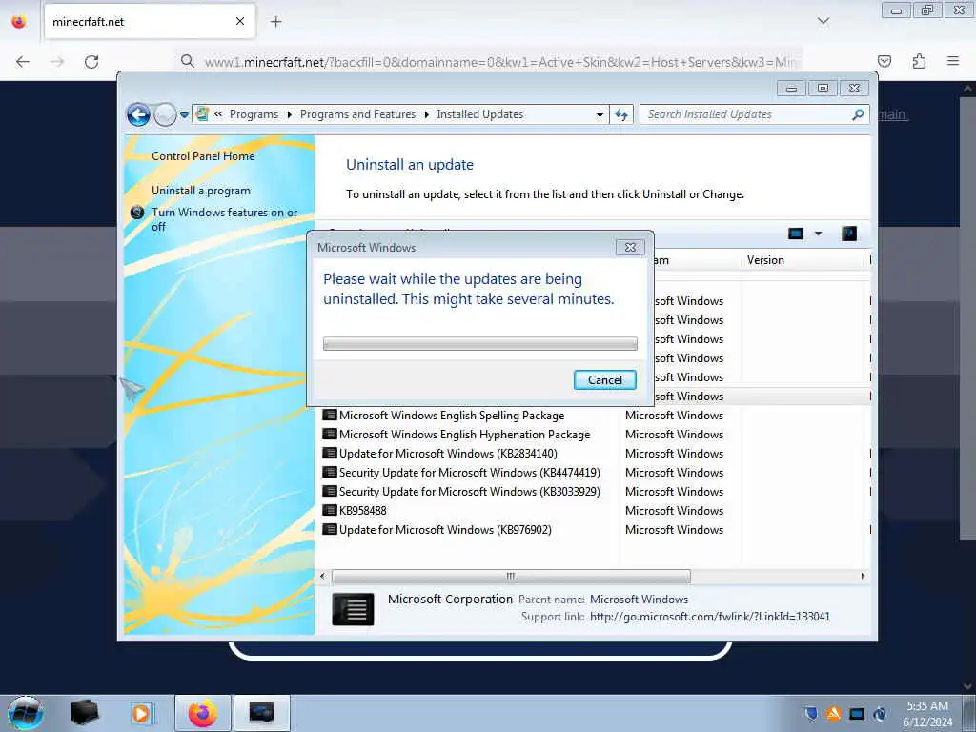Screen dimensions: 976x732
Task: Open the Control Panel taskbar button
Action: click(x=261, y=713)
